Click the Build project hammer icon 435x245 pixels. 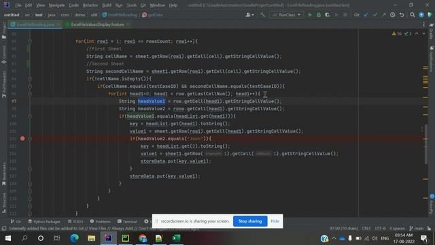click(x=262, y=15)
